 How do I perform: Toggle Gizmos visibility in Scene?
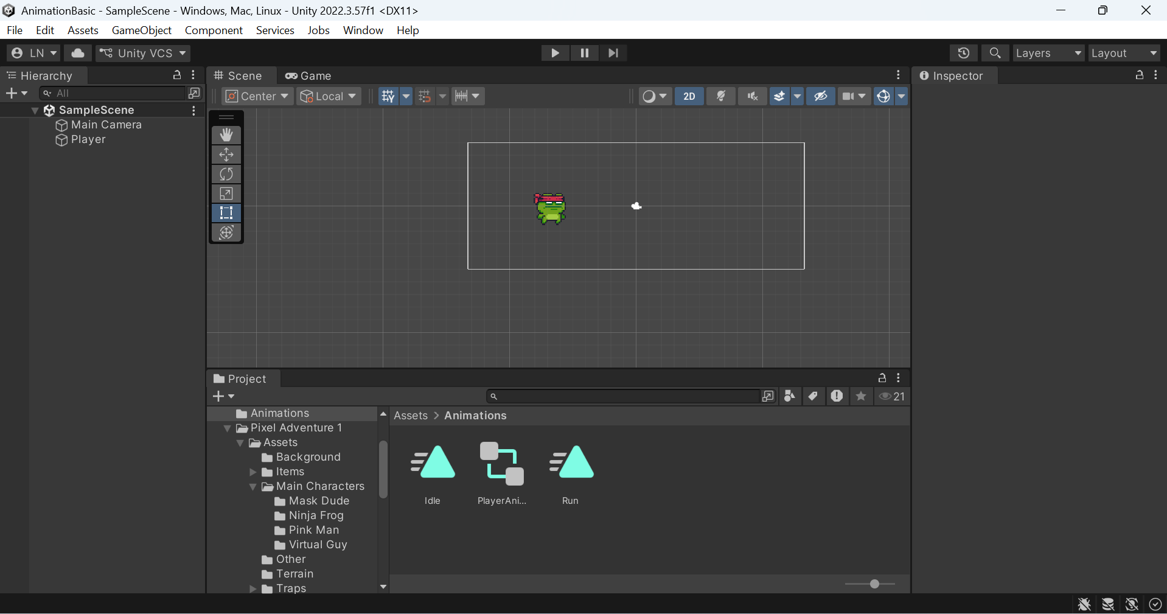point(883,96)
